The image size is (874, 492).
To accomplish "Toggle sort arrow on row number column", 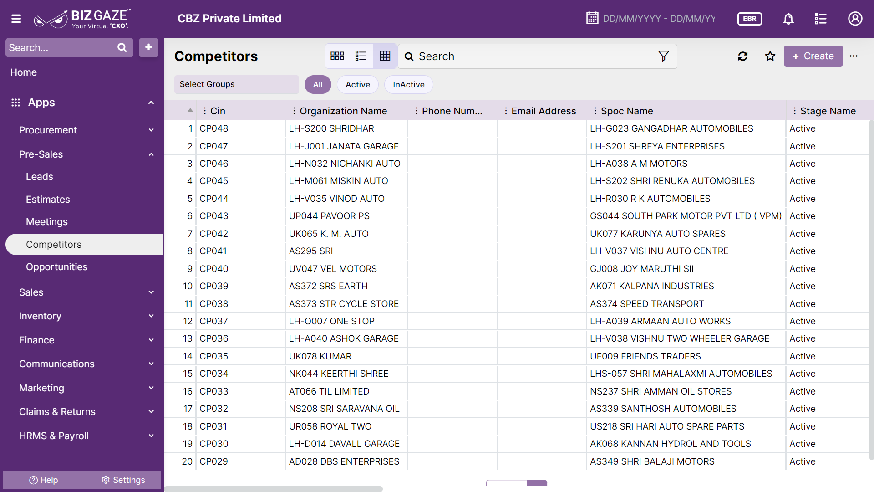I will 190,111.
